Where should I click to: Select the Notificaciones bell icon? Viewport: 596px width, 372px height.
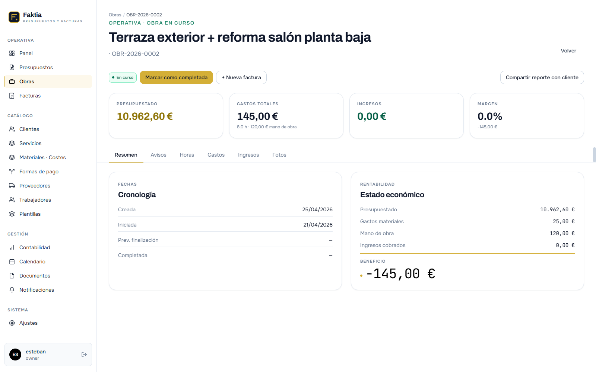click(12, 290)
